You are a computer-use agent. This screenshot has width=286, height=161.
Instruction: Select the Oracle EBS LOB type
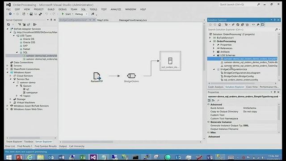pyautogui.click(x=29, y=42)
